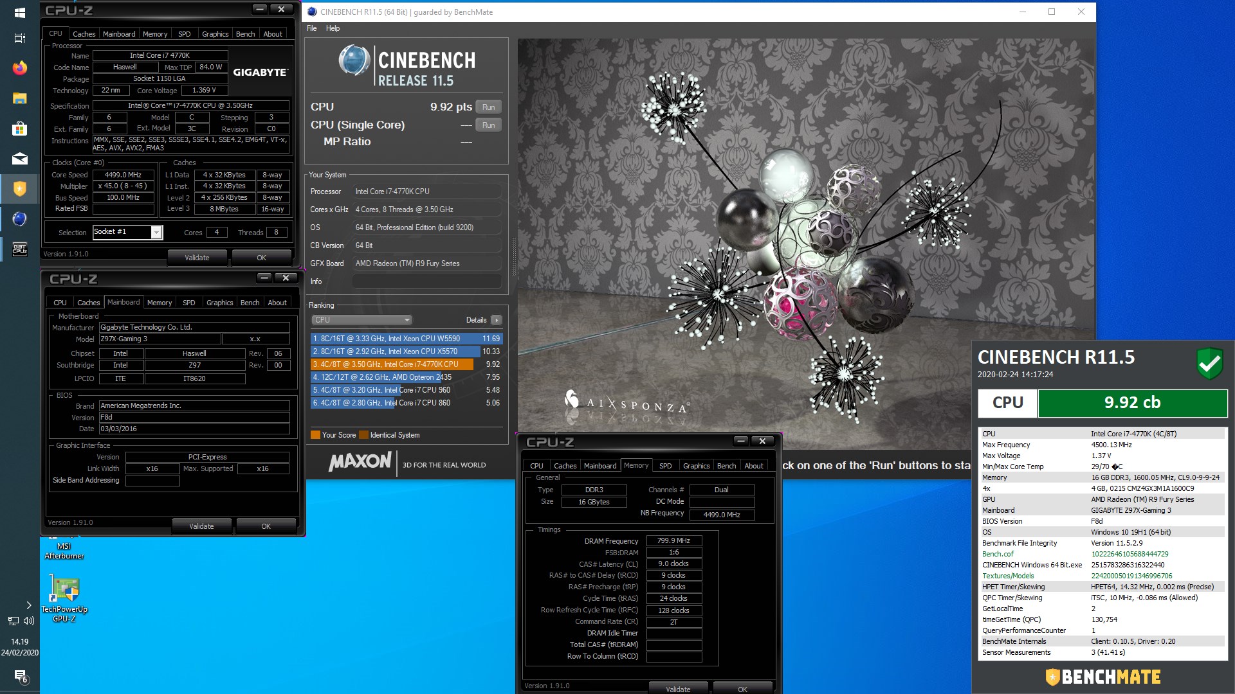Switch to CPU tab in the Mainboard CPU-Z window
Screen dimensions: 1235x694
[60, 303]
